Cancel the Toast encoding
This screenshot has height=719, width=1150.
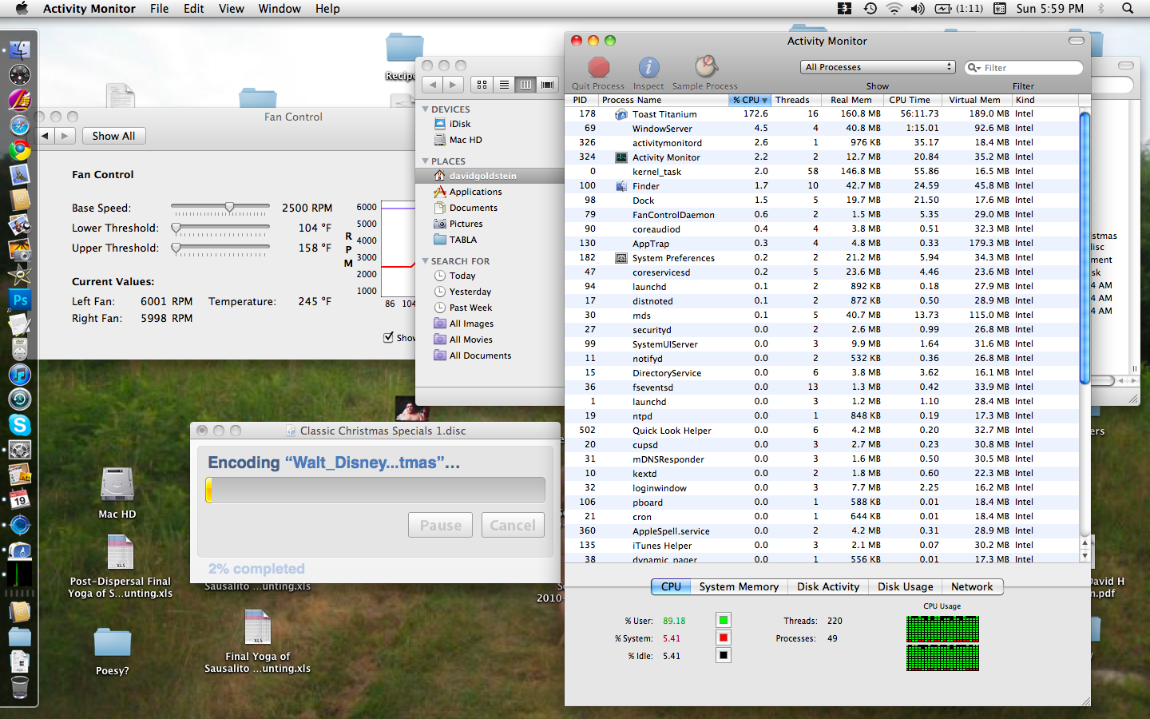pos(513,525)
